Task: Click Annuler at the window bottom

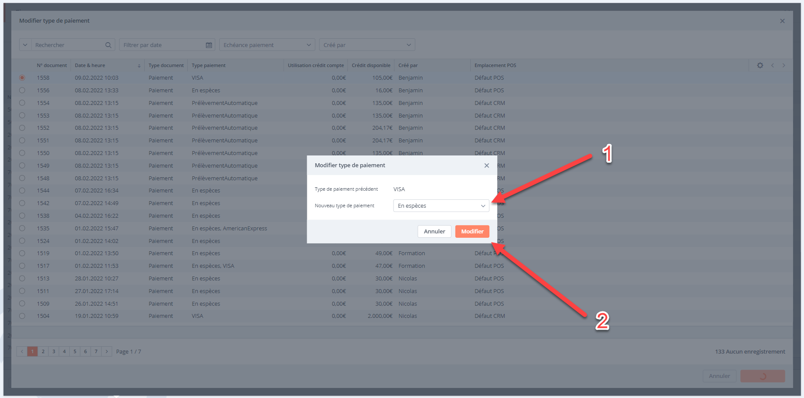Action: [719, 376]
